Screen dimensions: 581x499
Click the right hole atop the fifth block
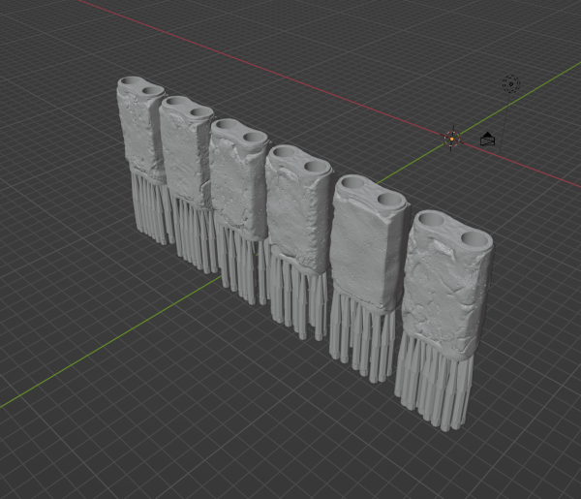(387, 200)
